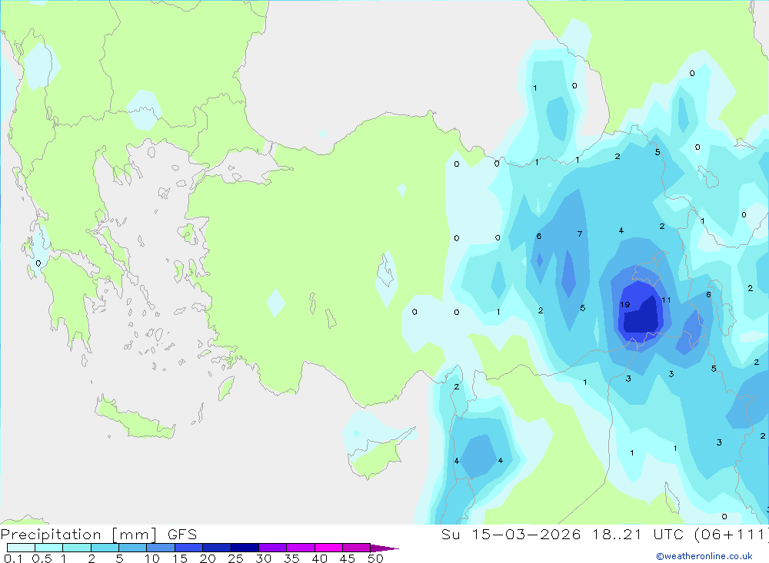The image size is (769, 563).
Task: Pick the 15–20 mm legend color swatch
Action: (x=188, y=548)
